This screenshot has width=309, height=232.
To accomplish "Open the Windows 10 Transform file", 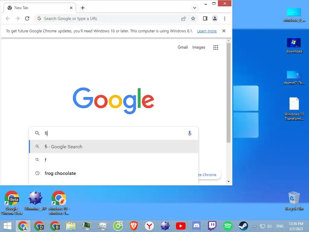I will pos(294,109).
